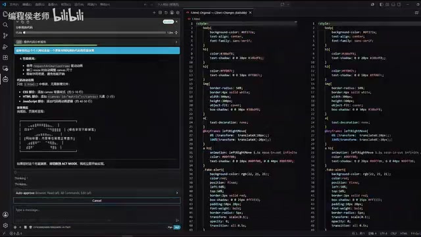The height and width of the screenshot is (237, 421).
Task: Click the HTML language mode in status bar
Action: (403, 234)
